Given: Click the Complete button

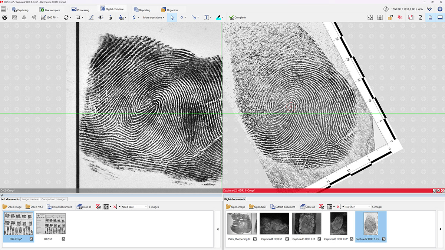Looking at the screenshot, I should [x=237, y=17].
